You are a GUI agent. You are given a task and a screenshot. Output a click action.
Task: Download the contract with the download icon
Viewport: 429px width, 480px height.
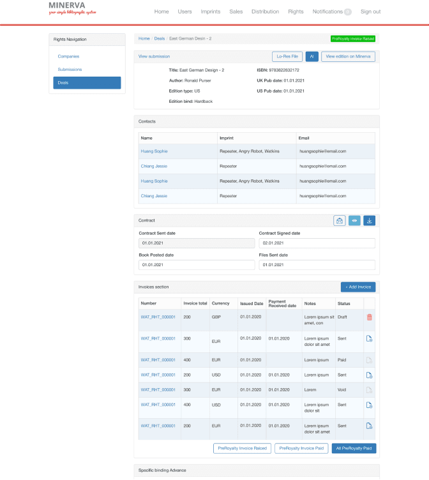point(370,221)
